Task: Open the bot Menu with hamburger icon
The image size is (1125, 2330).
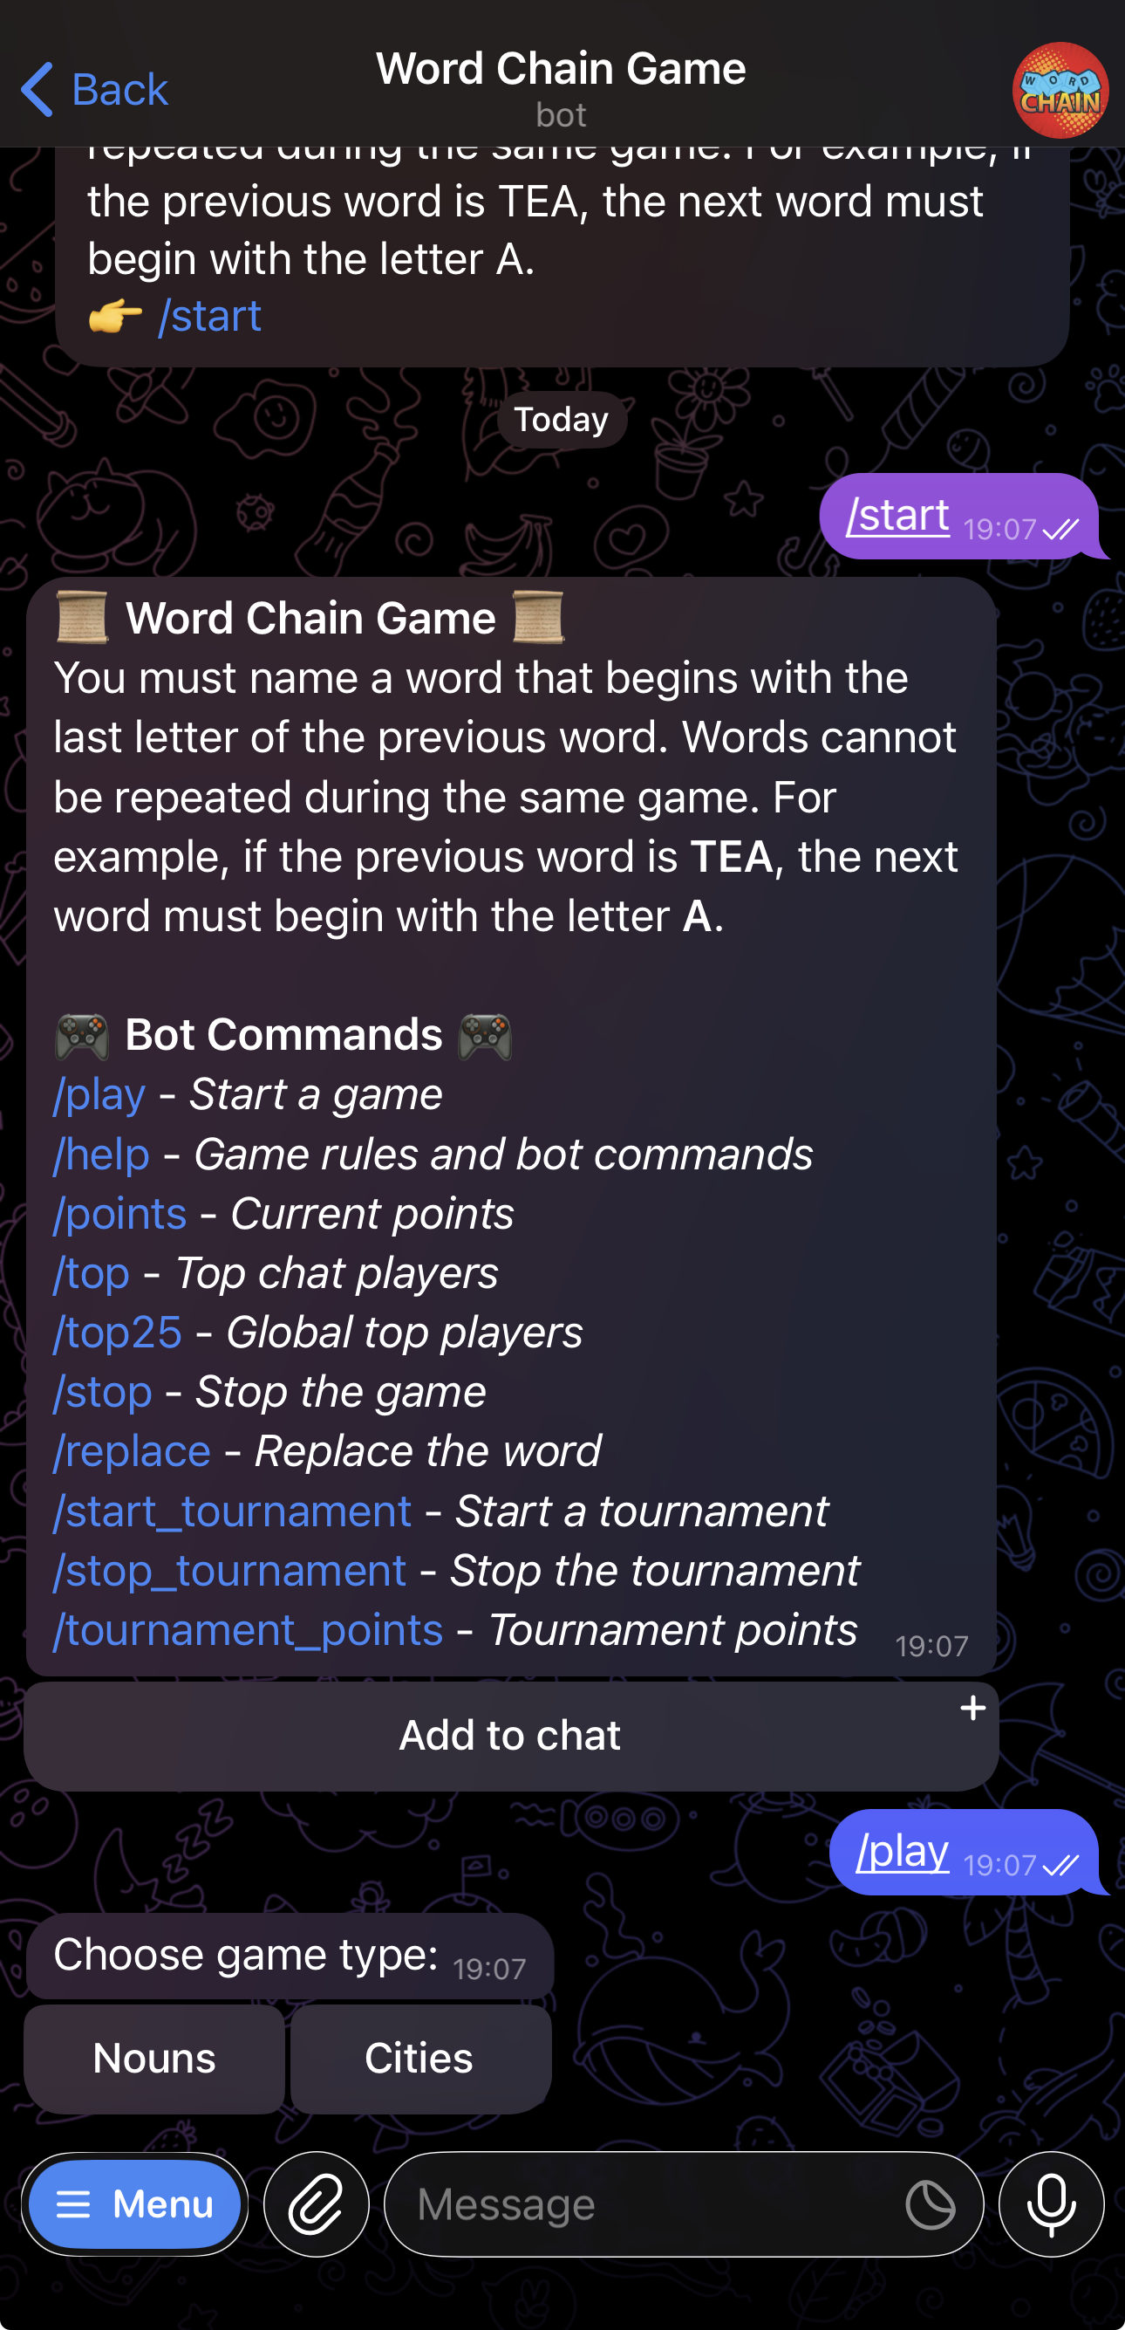Action: (133, 2204)
